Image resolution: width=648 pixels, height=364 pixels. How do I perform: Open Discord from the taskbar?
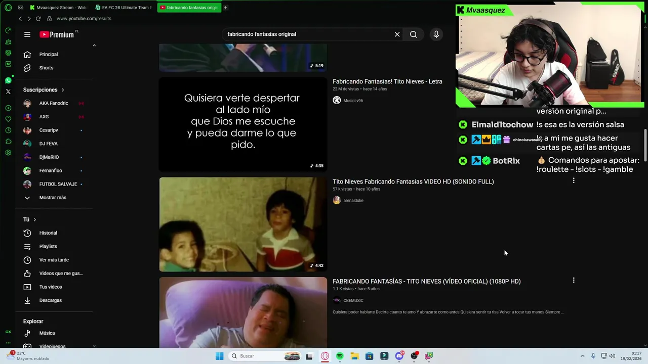pos(399,356)
